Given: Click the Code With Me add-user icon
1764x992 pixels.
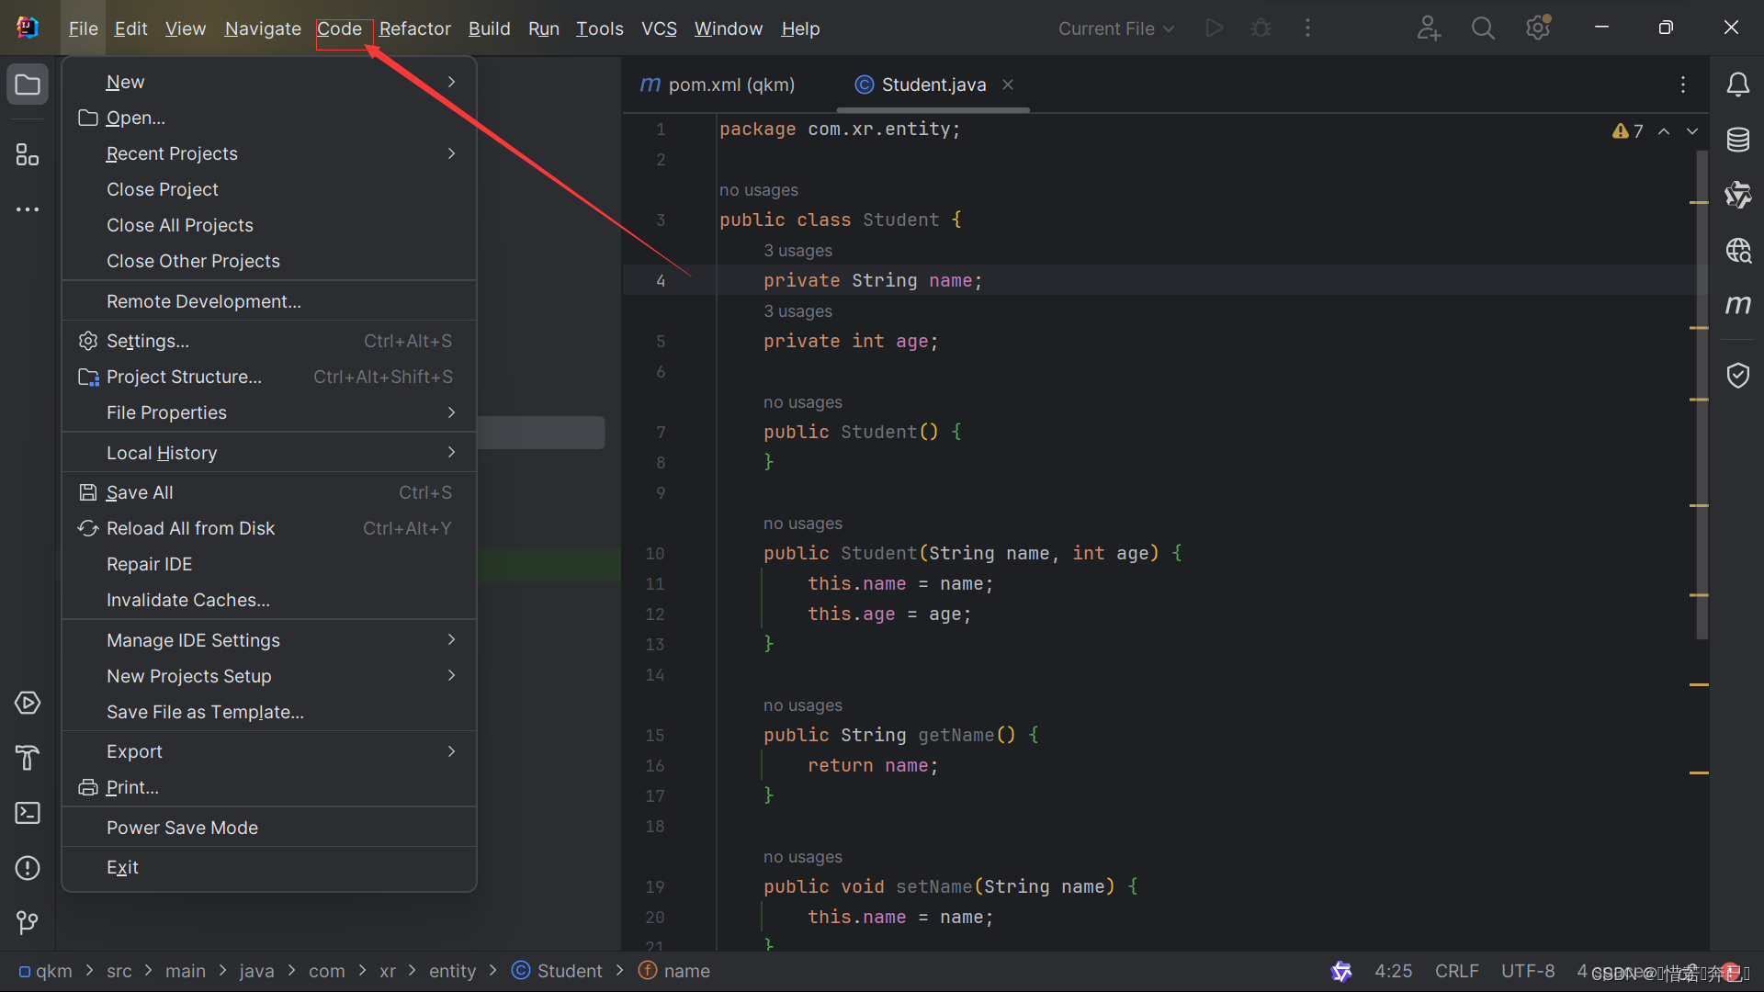Looking at the screenshot, I should pyautogui.click(x=1429, y=28).
